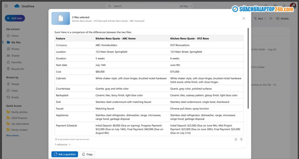Viewport: 299px width, 159px height.
Task: Open Favorites in the sidebar
Action: [16, 62]
